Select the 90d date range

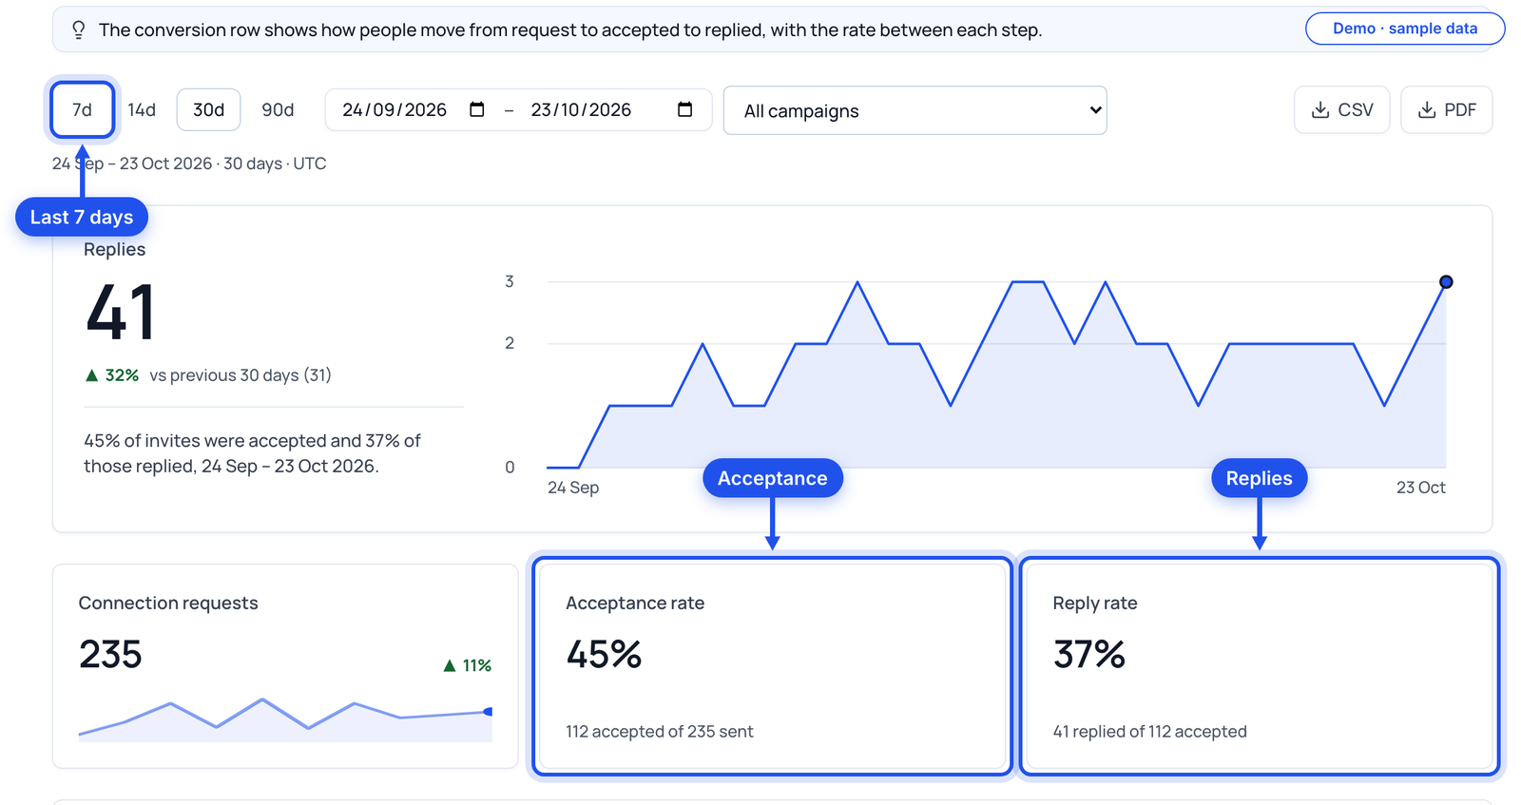point(278,110)
